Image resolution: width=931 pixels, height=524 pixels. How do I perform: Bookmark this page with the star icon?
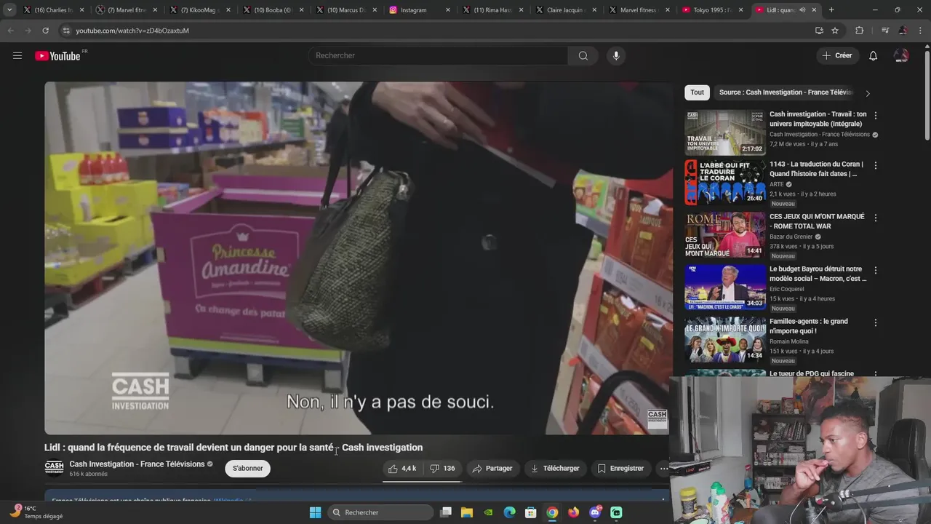coord(835,31)
